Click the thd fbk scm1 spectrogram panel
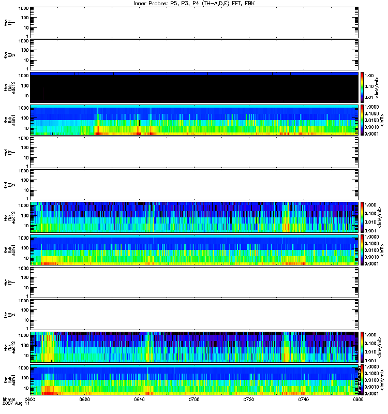The image size is (388, 414). point(194,250)
